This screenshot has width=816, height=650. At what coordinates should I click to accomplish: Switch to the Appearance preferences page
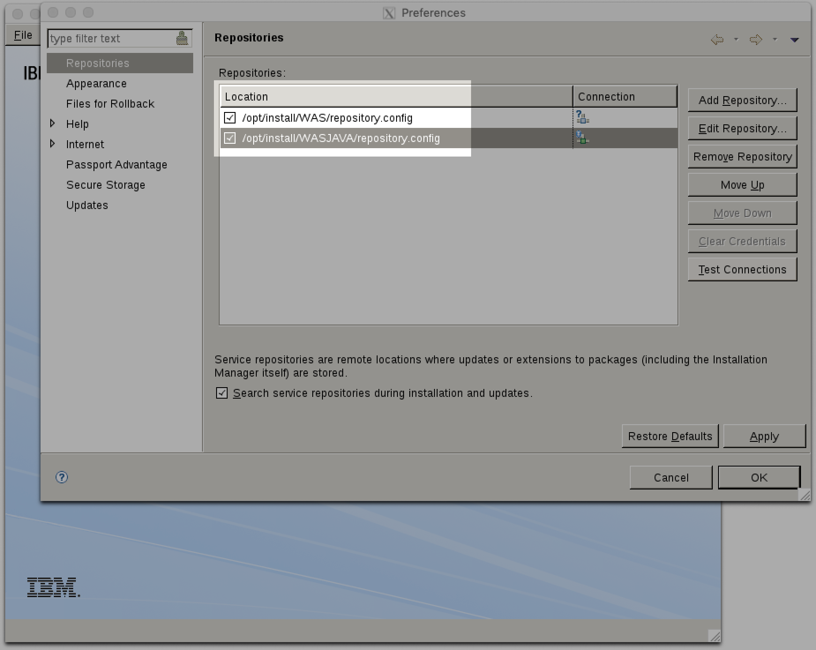pyautogui.click(x=97, y=83)
